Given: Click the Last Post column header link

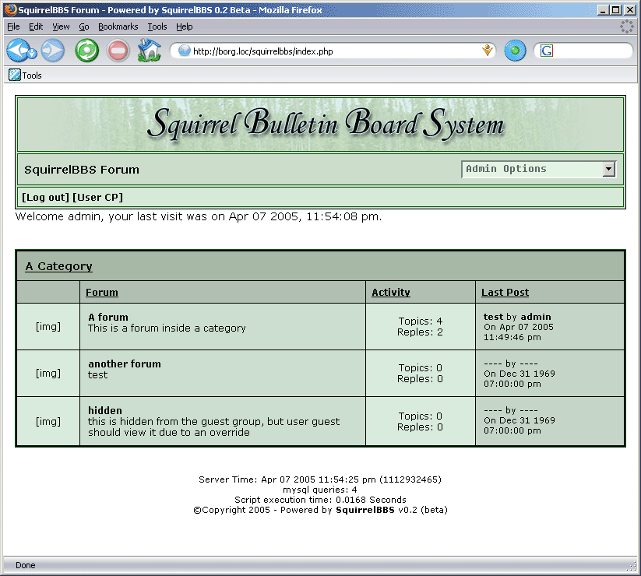Looking at the screenshot, I should pos(505,293).
